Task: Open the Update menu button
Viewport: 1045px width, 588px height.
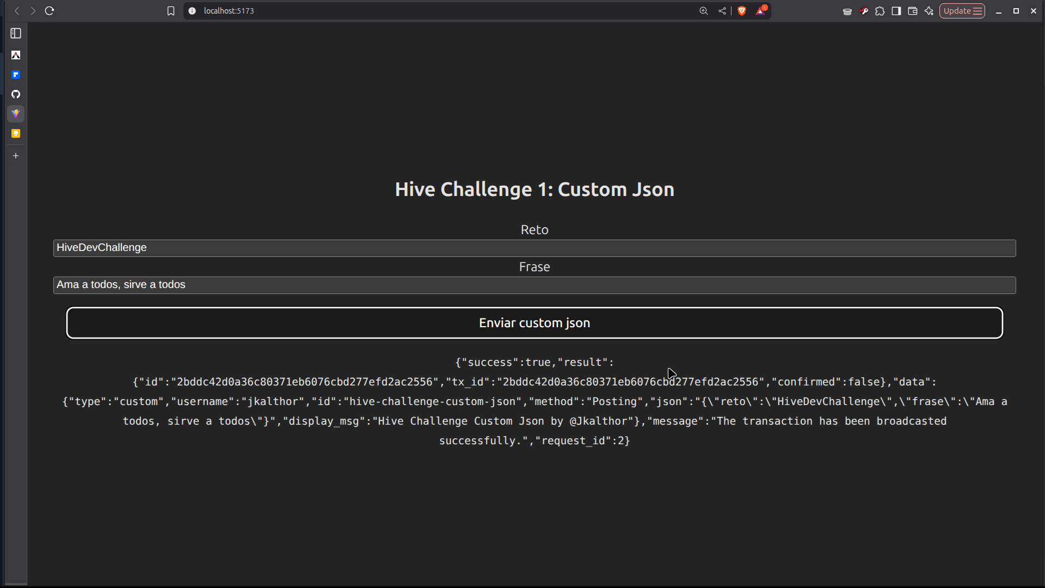Action: click(962, 11)
